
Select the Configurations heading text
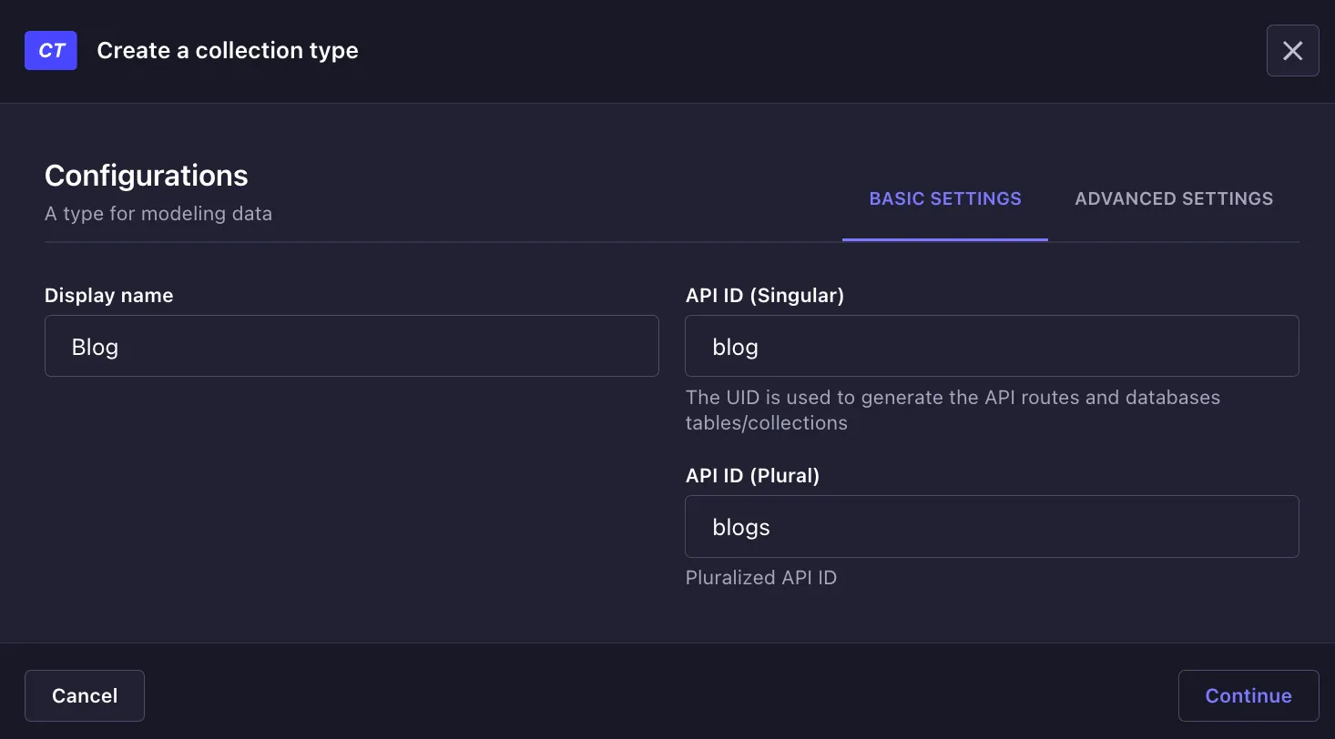(x=147, y=175)
